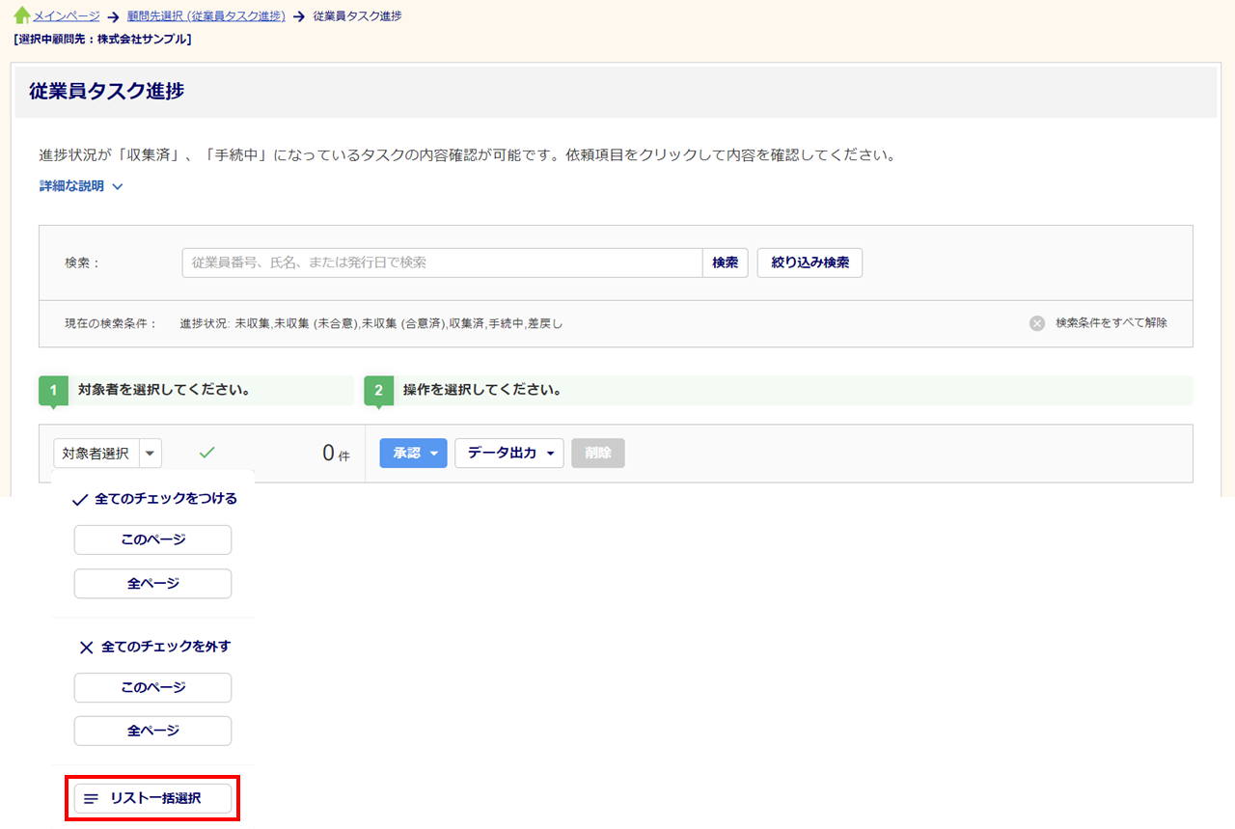Click the green step 1 badge

pos(53,391)
